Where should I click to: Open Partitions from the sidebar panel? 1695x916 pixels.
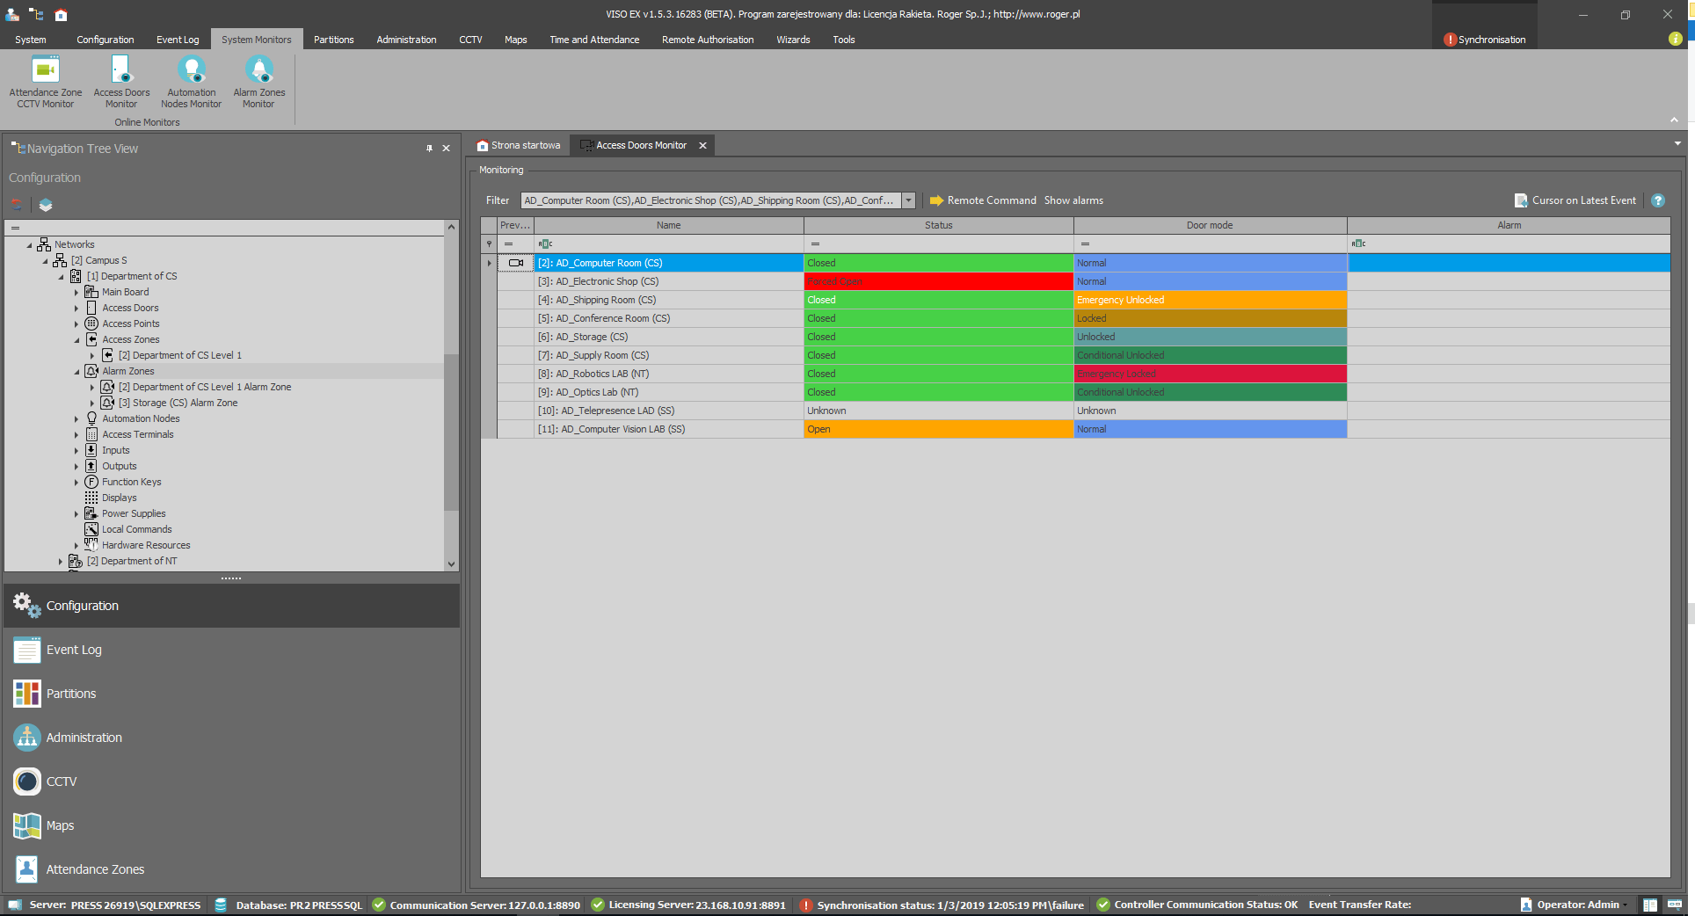[x=70, y=694]
